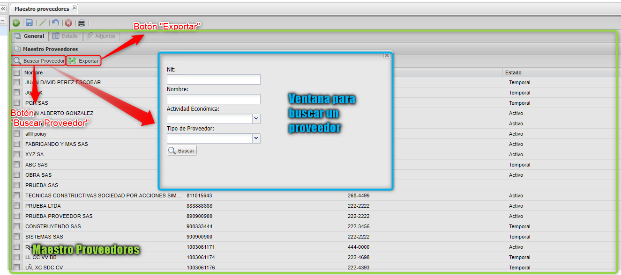Viewport: 621px width, 275px height.
Task: Check the alIII poiuy row checkbox
Action: tap(17, 134)
